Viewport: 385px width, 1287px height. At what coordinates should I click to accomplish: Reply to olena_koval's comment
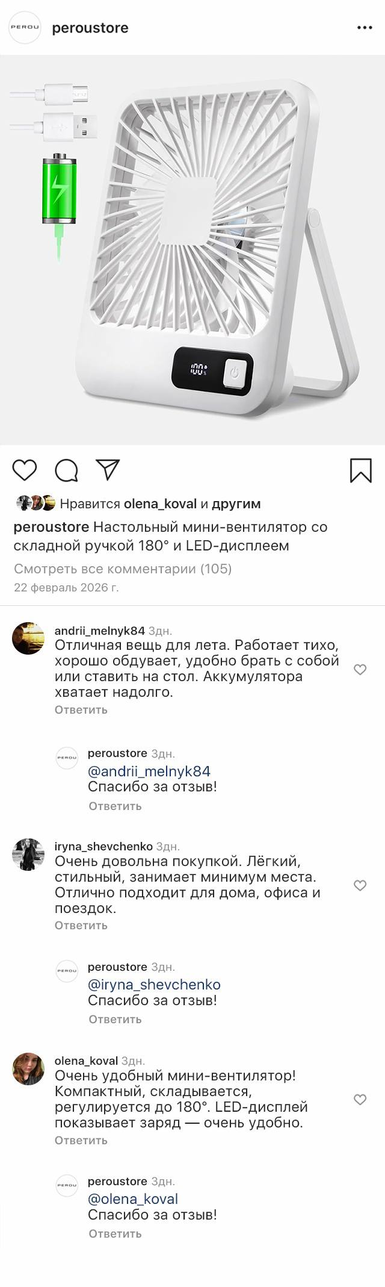click(81, 1140)
